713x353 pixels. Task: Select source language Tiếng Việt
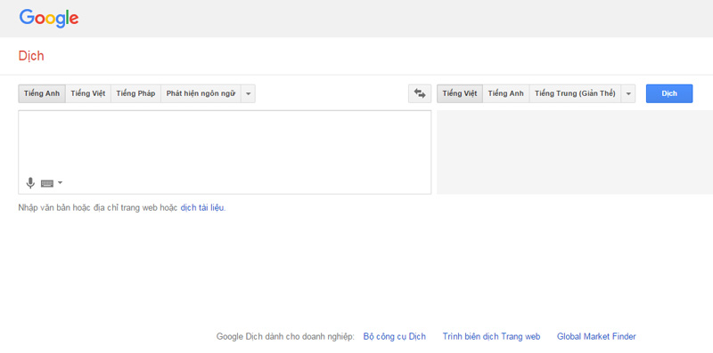click(88, 93)
